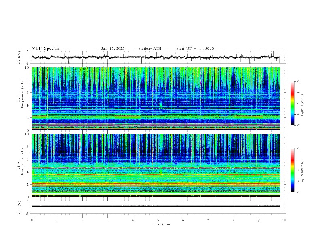Click inside the ch.2 spectrogram panel

[x=156, y=165]
